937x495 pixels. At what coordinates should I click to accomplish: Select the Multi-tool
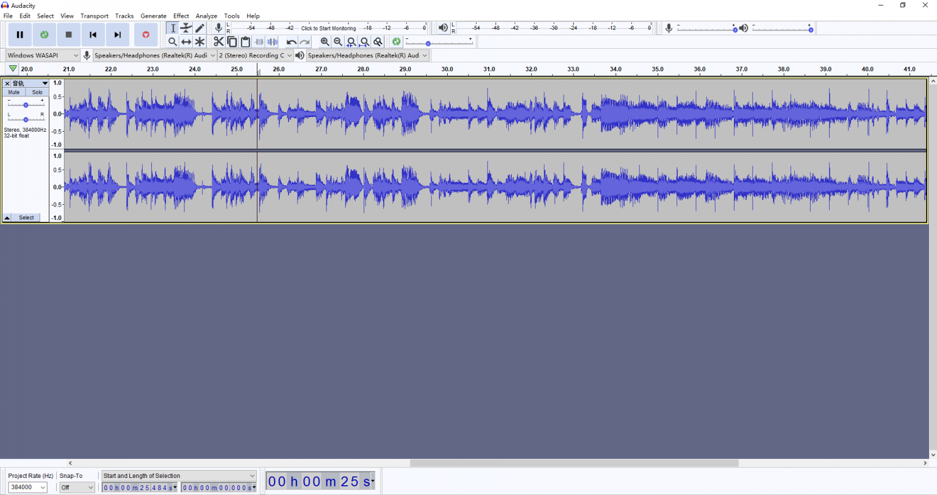coord(199,41)
